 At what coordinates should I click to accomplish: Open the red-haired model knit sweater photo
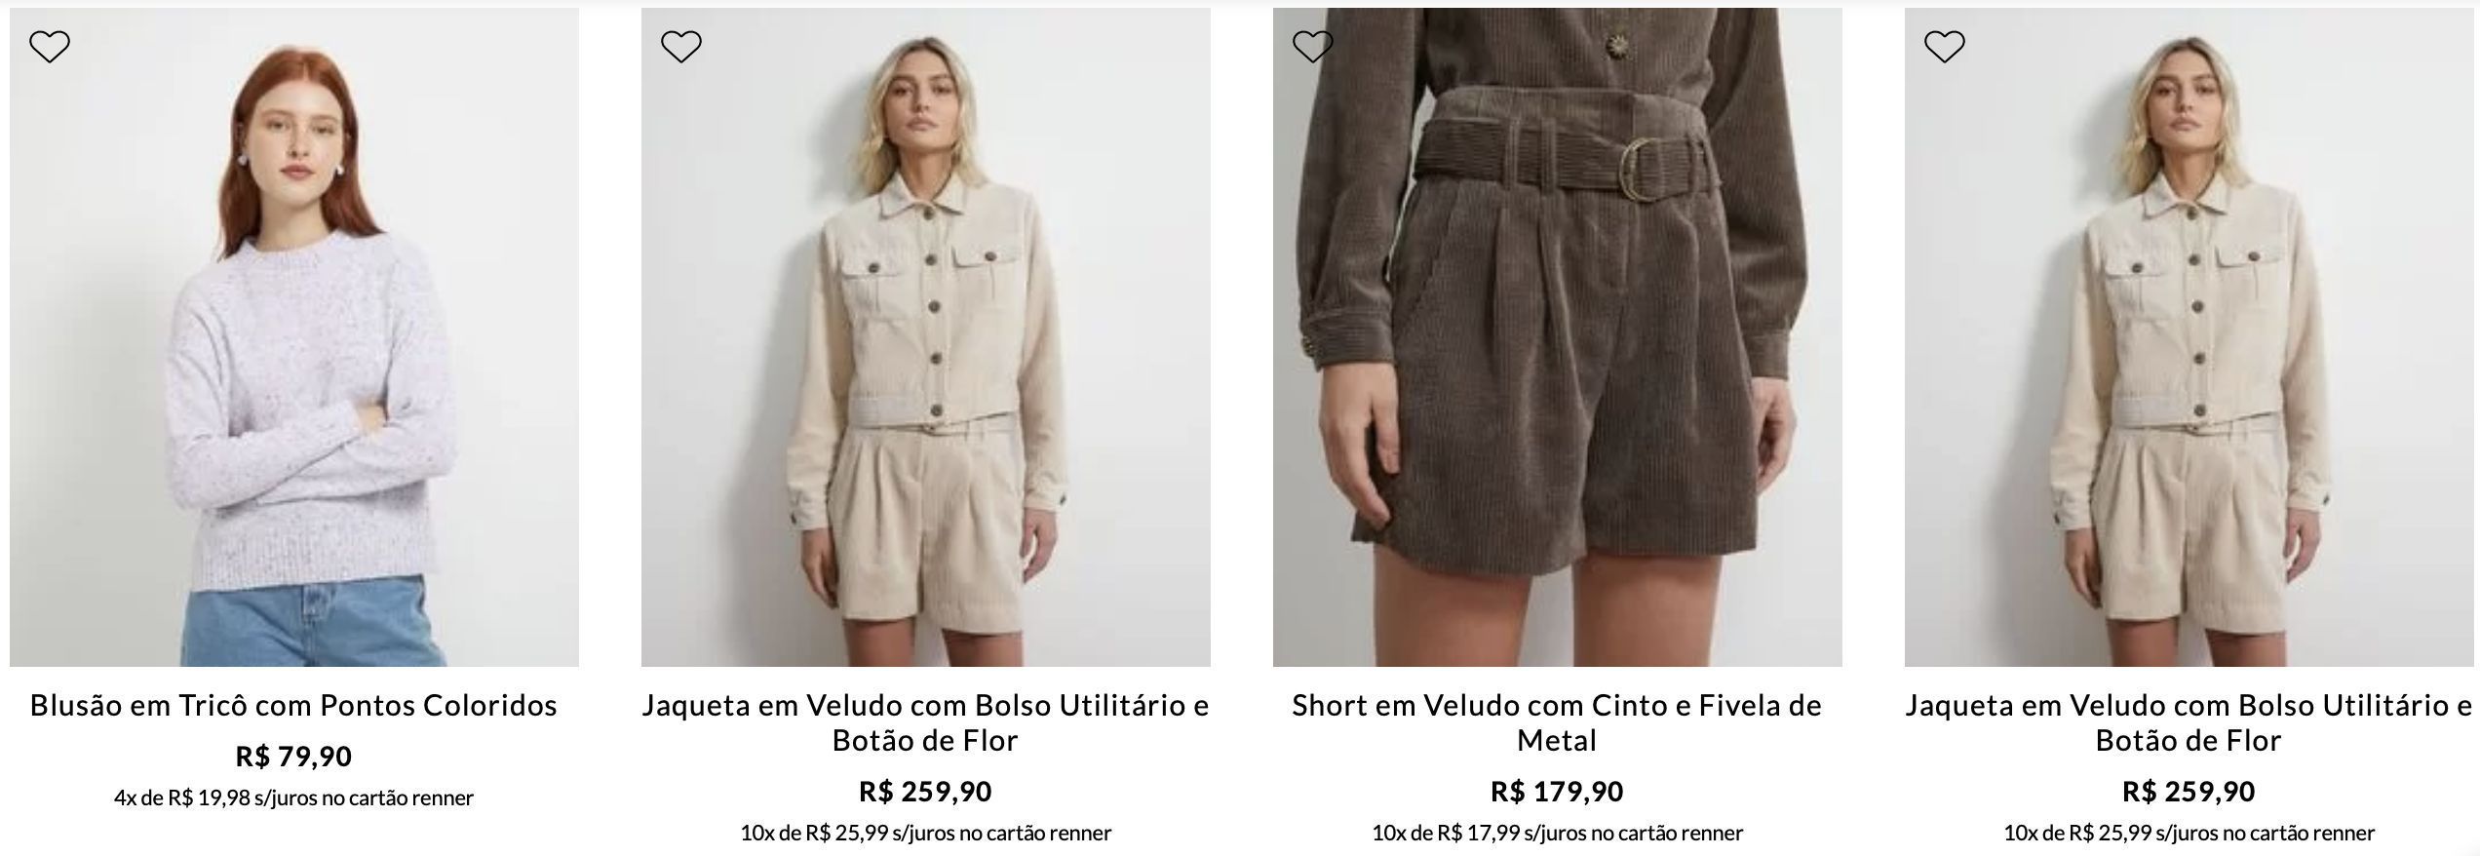(x=294, y=337)
